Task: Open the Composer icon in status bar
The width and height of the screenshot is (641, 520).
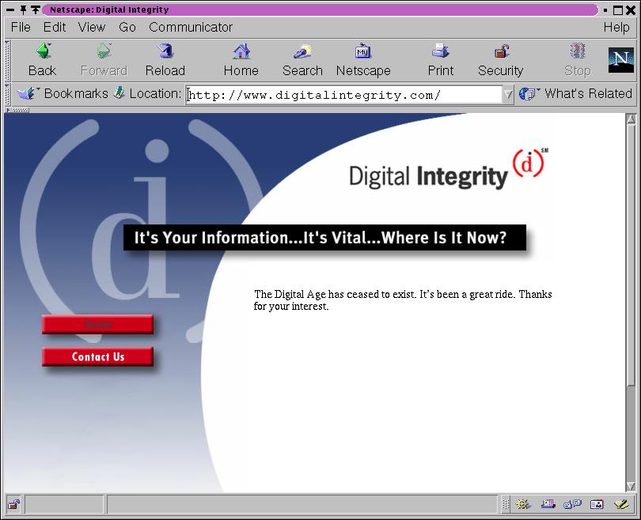Action: pos(621,504)
